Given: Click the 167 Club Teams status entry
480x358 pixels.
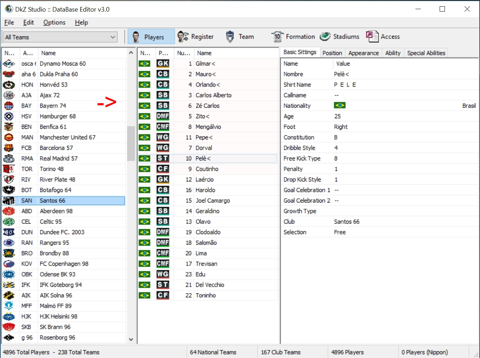Looking at the screenshot, I should 281,352.
